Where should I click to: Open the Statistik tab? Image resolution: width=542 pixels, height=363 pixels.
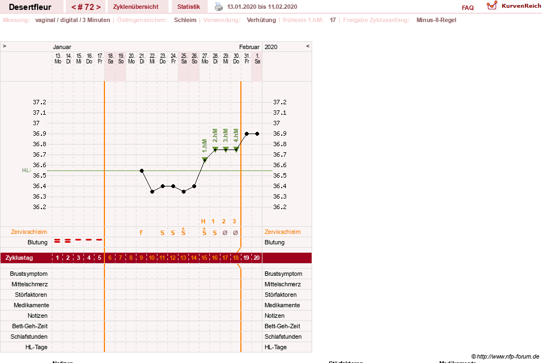(188, 7)
